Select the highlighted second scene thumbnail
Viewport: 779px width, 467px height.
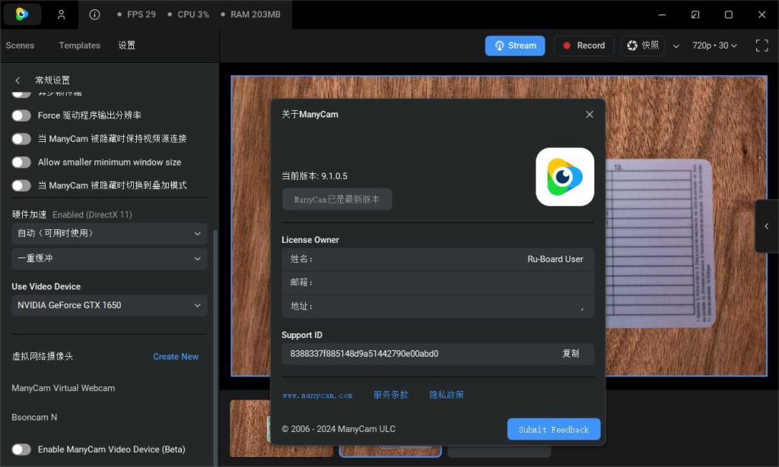coord(390,451)
